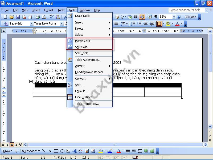Open the Draw dropdown menu
The image size is (213, 160).
pyautogui.click(x=8, y=151)
